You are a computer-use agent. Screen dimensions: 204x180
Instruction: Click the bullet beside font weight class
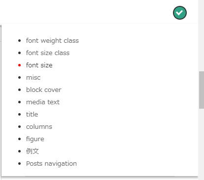pyautogui.click(x=20, y=41)
